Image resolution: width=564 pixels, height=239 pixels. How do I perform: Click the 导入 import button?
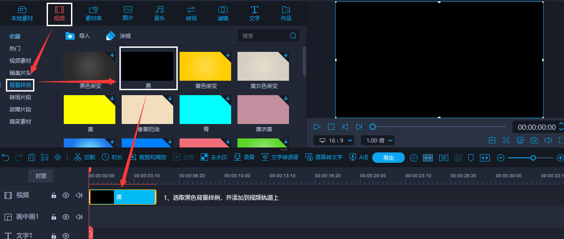click(x=79, y=36)
